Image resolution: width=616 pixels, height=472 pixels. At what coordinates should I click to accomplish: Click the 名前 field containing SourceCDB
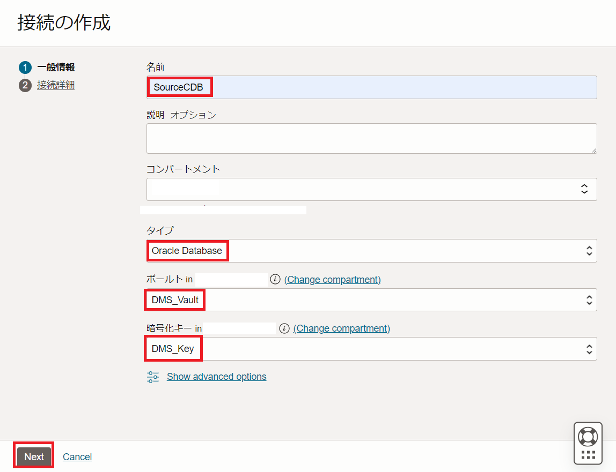pyautogui.click(x=371, y=87)
